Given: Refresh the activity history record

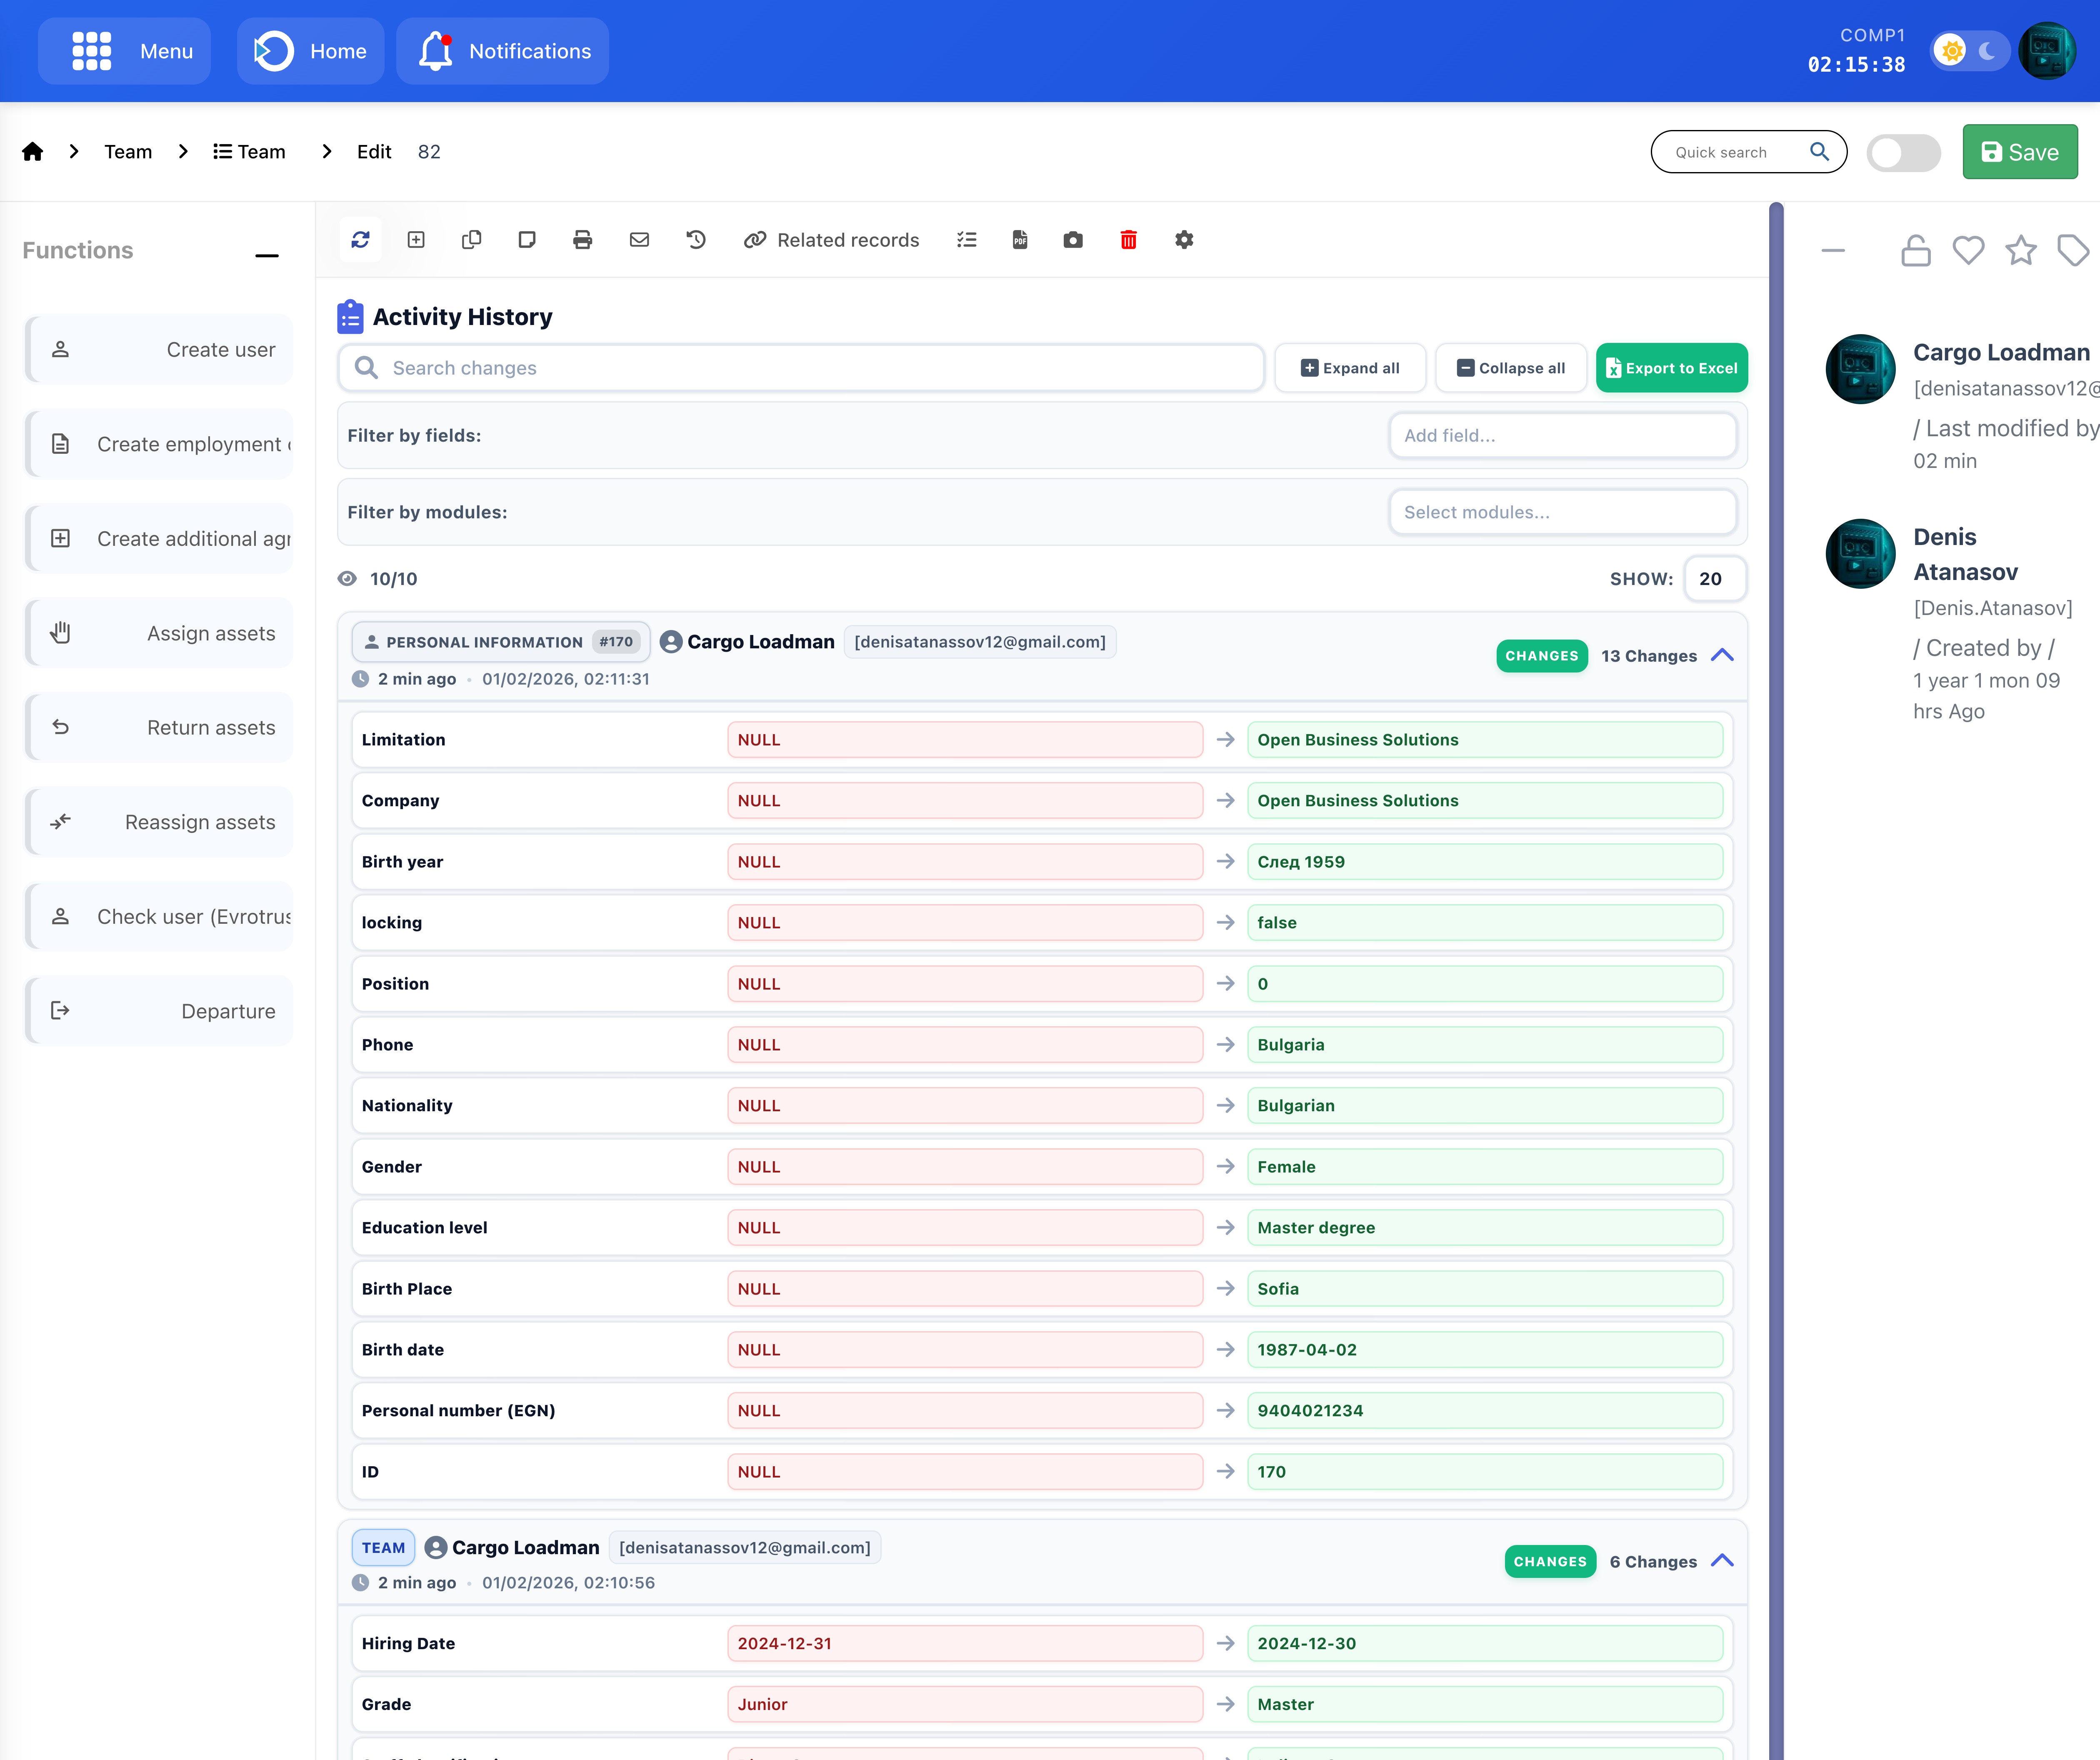Looking at the screenshot, I should point(360,240).
